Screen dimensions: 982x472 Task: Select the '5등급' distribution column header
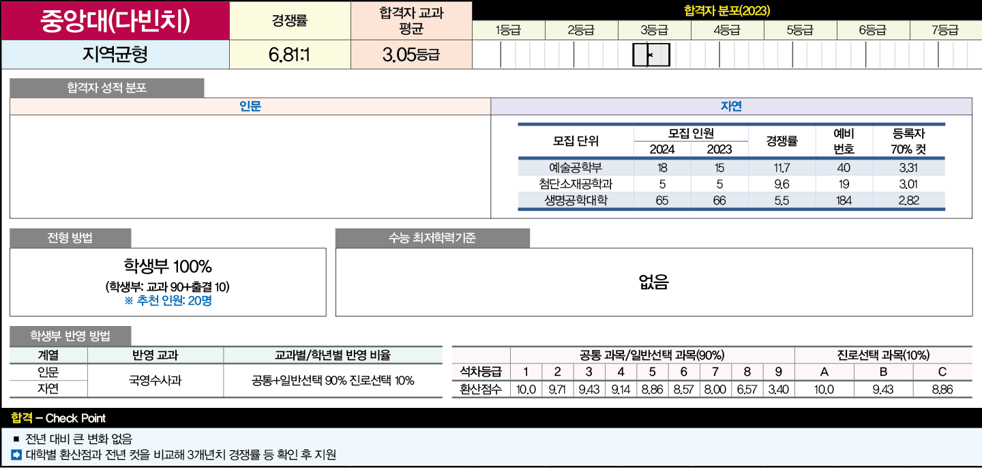coord(800,30)
